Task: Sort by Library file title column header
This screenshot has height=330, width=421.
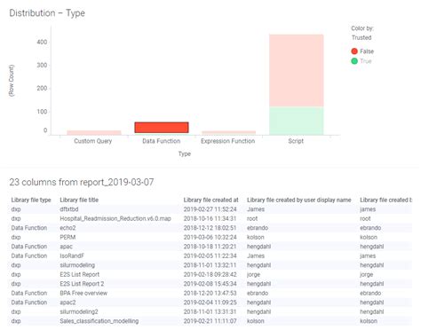Action: 79,200
